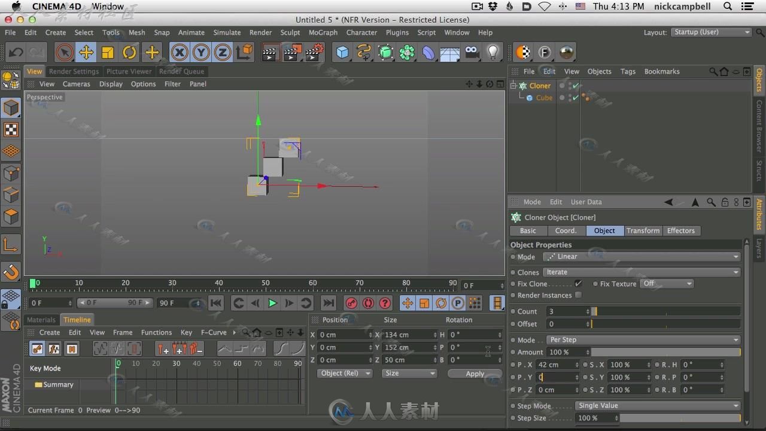Viewport: 766px width, 431px height.
Task: Enable Render Instances checkbox
Action: click(578, 295)
